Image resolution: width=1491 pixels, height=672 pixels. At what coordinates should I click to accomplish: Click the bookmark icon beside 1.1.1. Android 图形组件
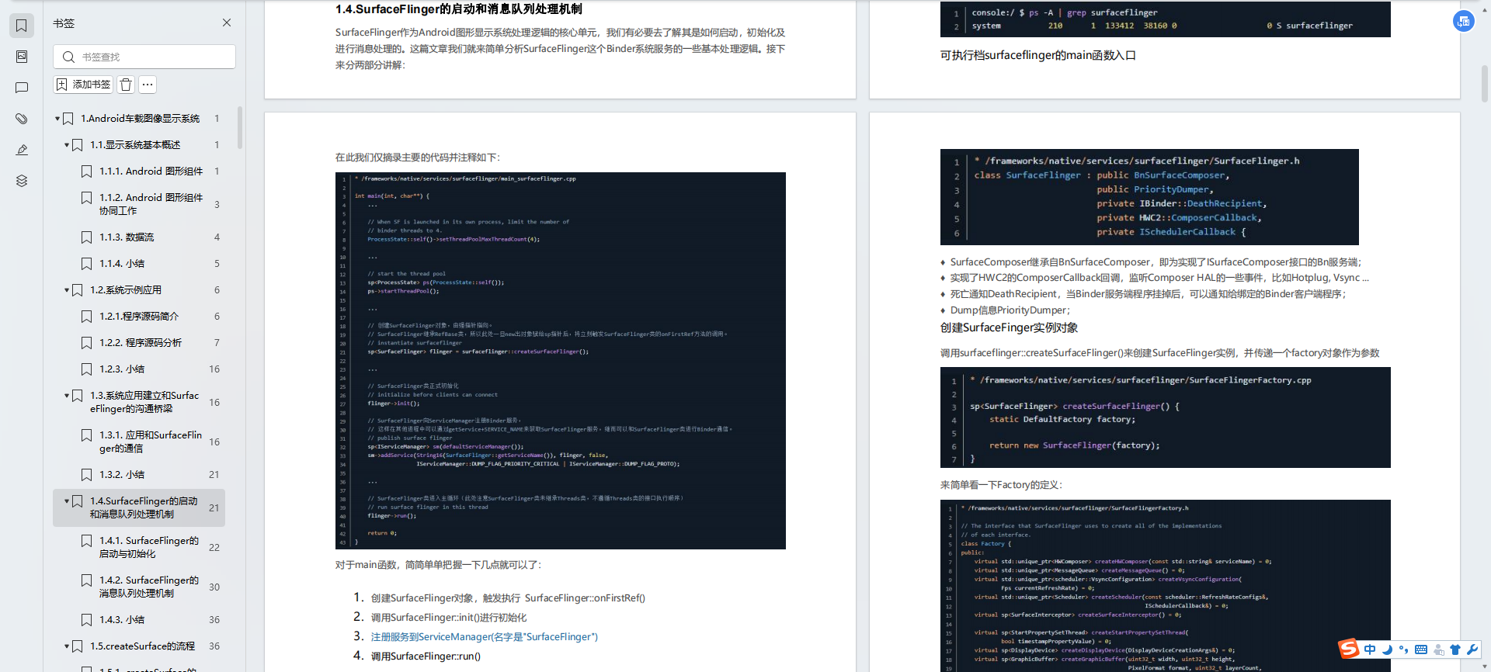pyautogui.click(x=87, y=171)
